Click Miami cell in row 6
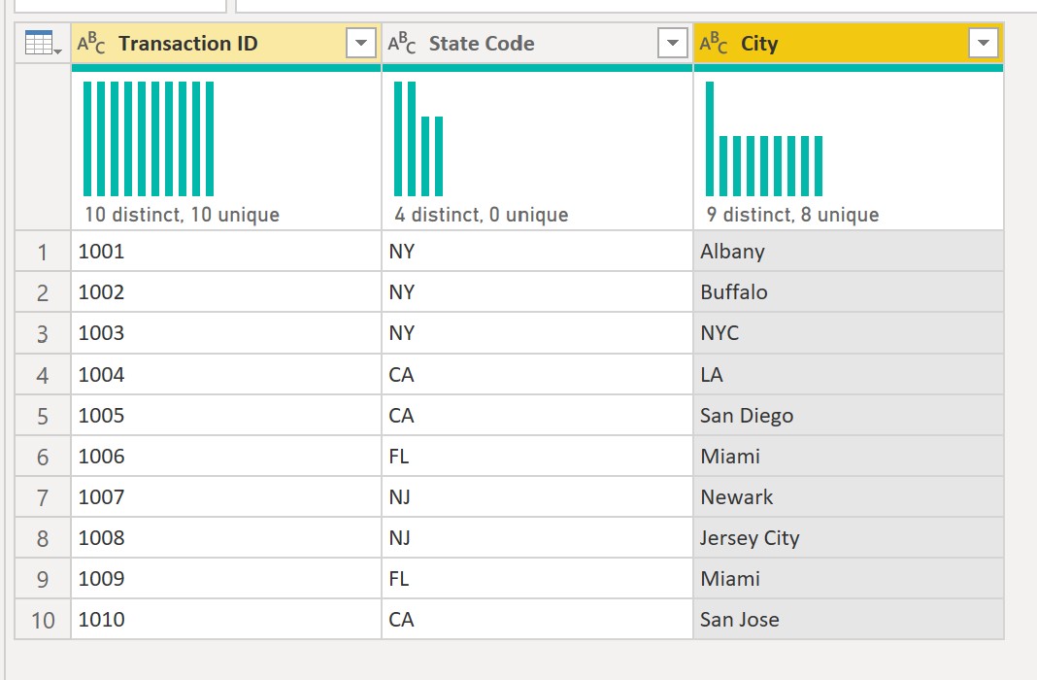 [849, 457]
